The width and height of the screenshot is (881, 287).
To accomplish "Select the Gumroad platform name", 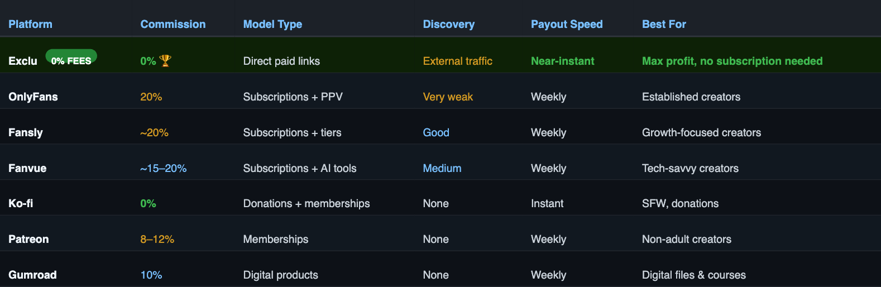I will [32, 275].
